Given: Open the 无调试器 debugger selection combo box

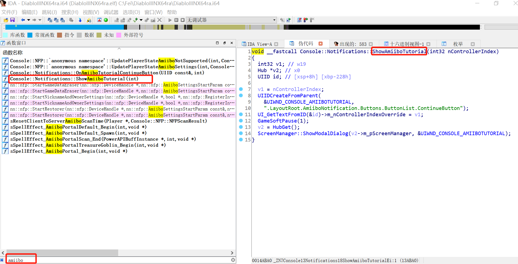Looking at the screenshot, I should (x=231, y=20).
